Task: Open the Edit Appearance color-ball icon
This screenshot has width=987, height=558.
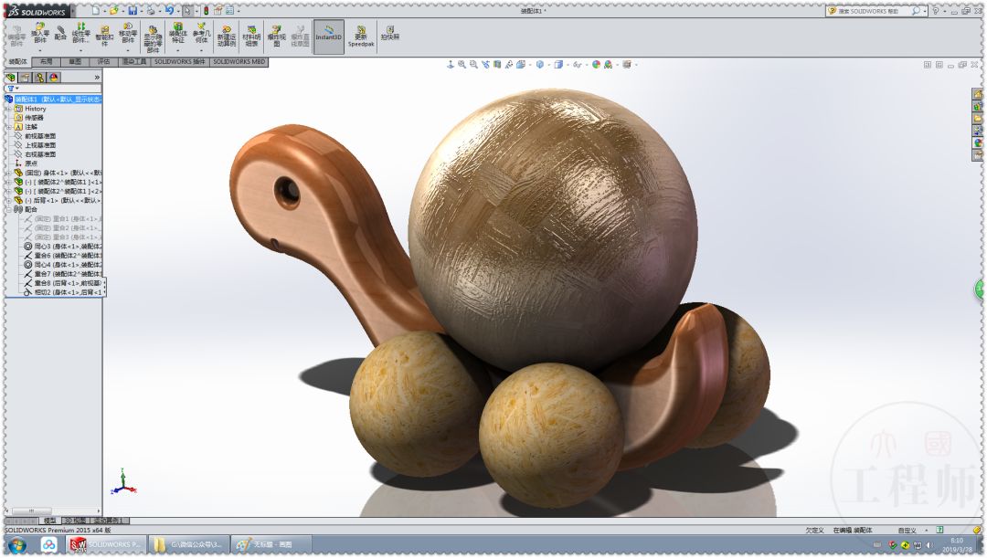Action: [x=596, y=65]
